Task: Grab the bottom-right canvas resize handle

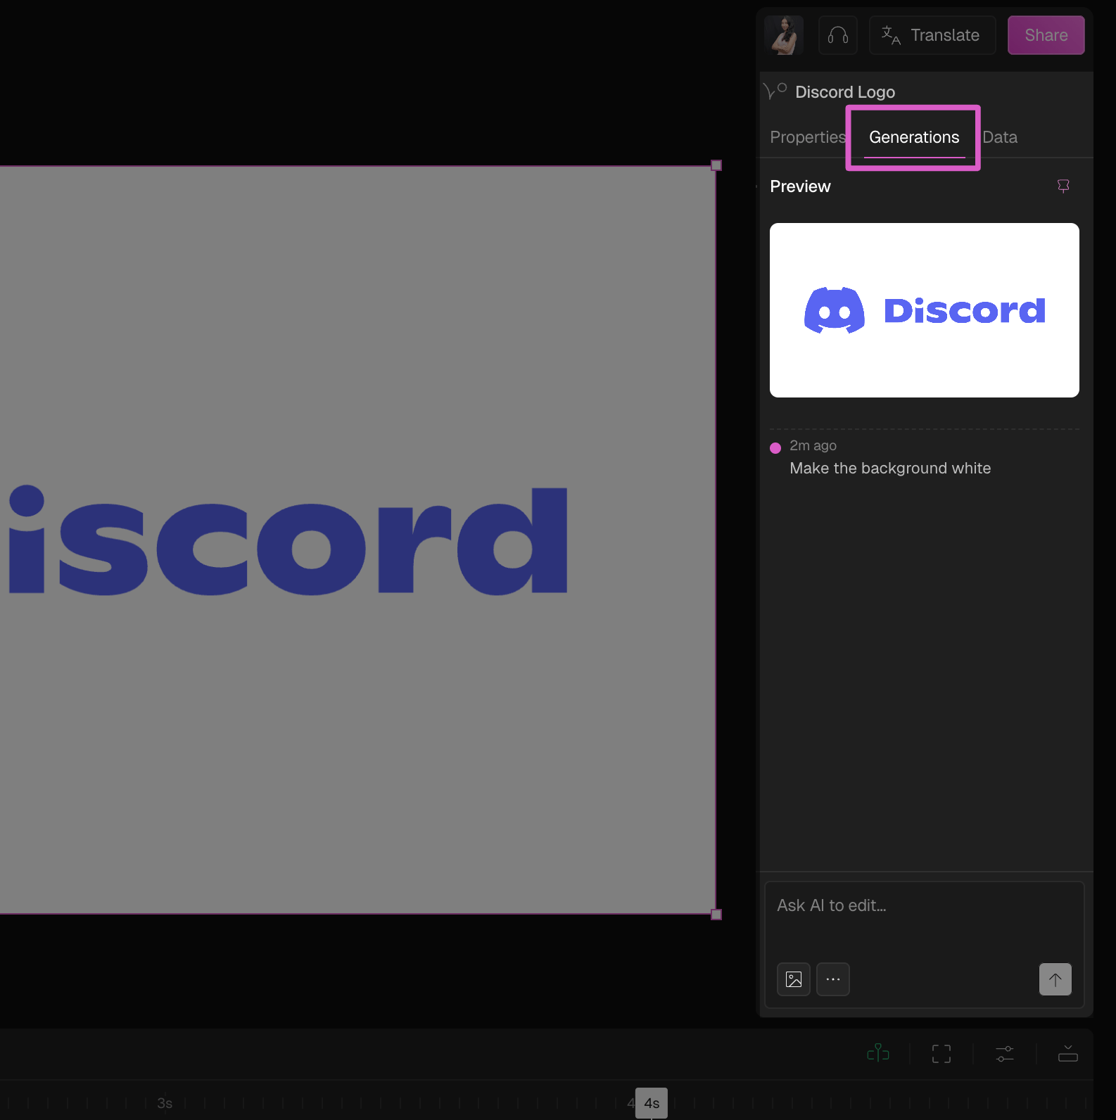Action: (x=716, y=915)
